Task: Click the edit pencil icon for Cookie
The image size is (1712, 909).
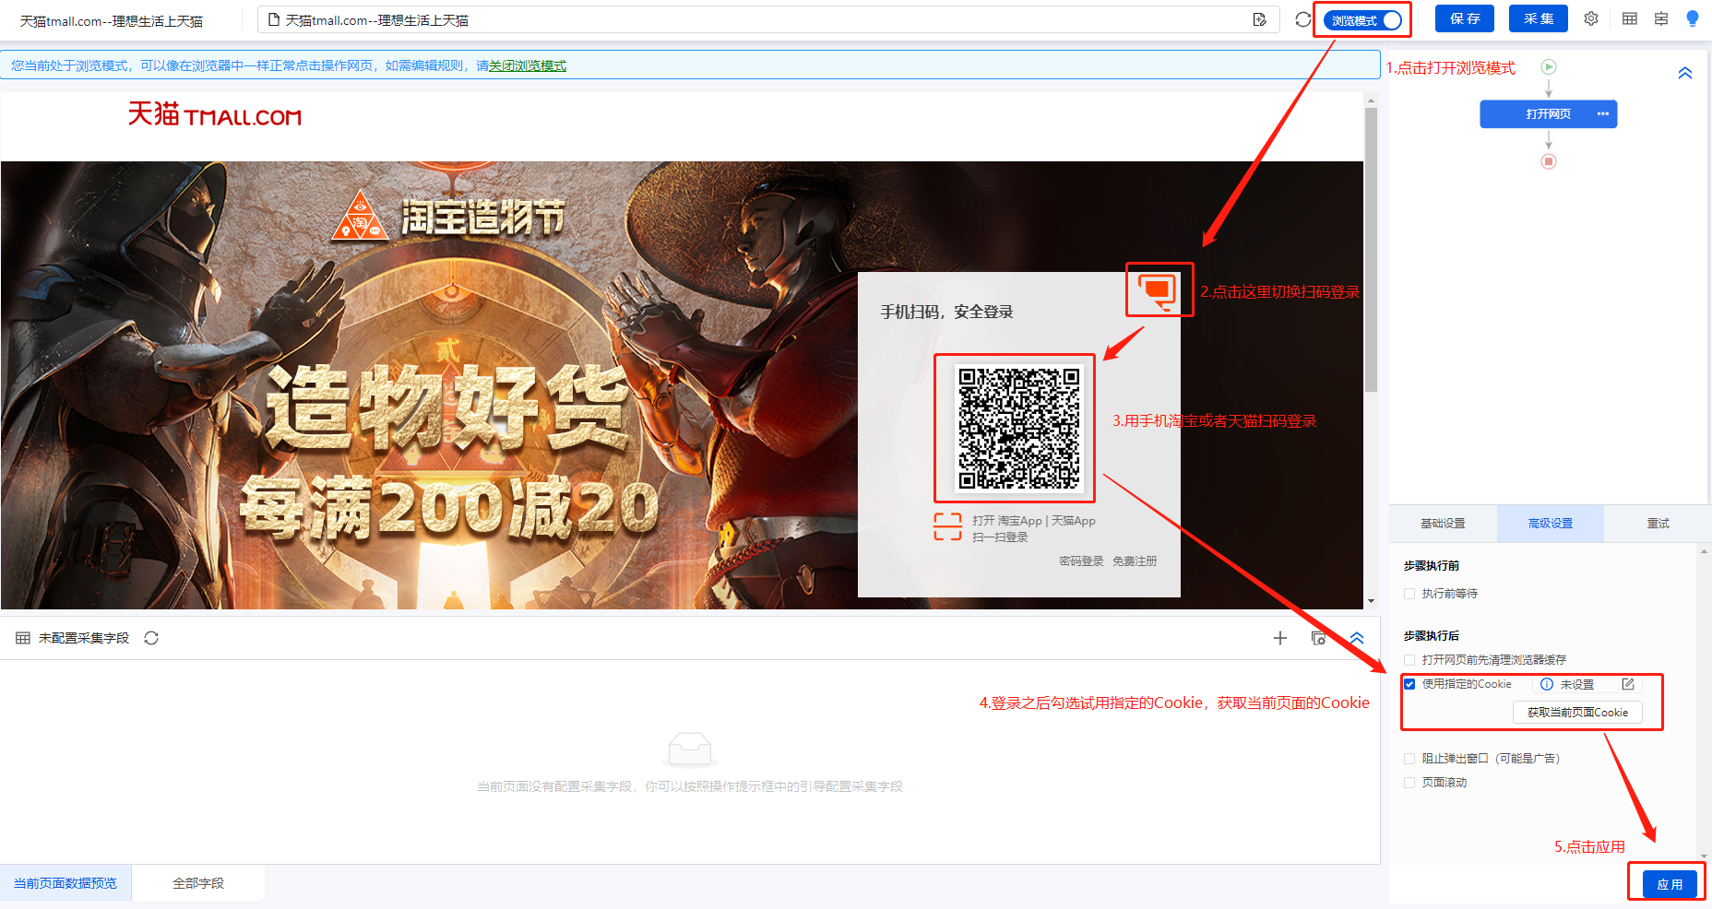Action: [x=1628, y=684]
